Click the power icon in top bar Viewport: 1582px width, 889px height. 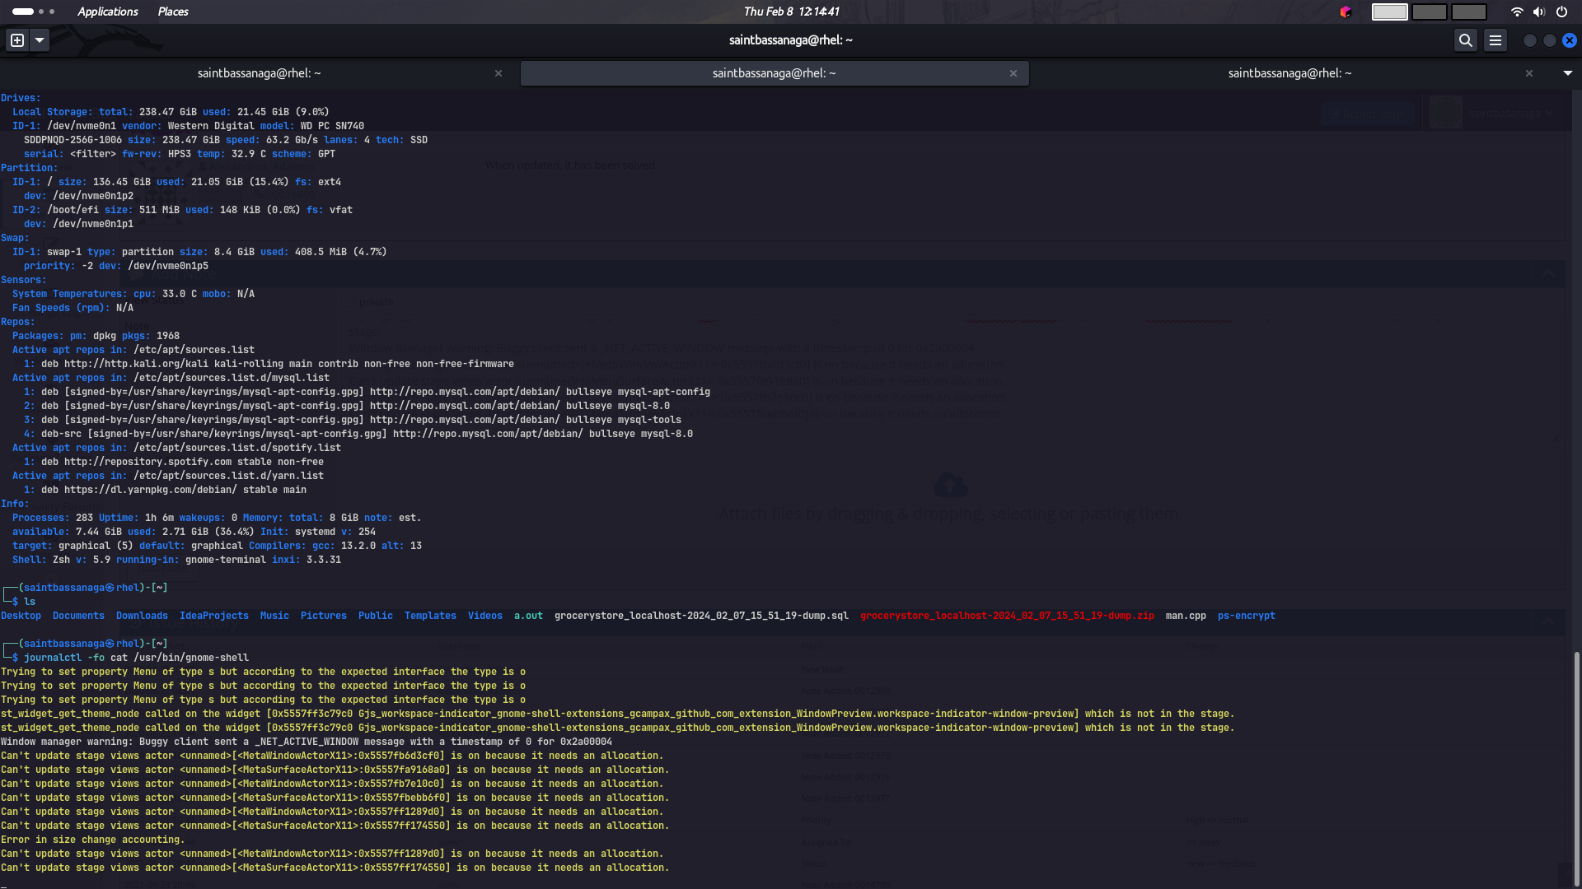pos(1561,12)
